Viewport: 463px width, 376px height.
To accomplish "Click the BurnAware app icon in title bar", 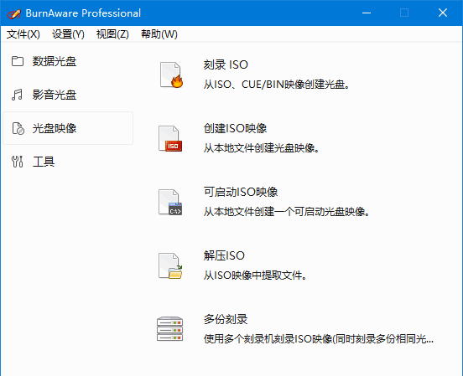I will (14, 13).
